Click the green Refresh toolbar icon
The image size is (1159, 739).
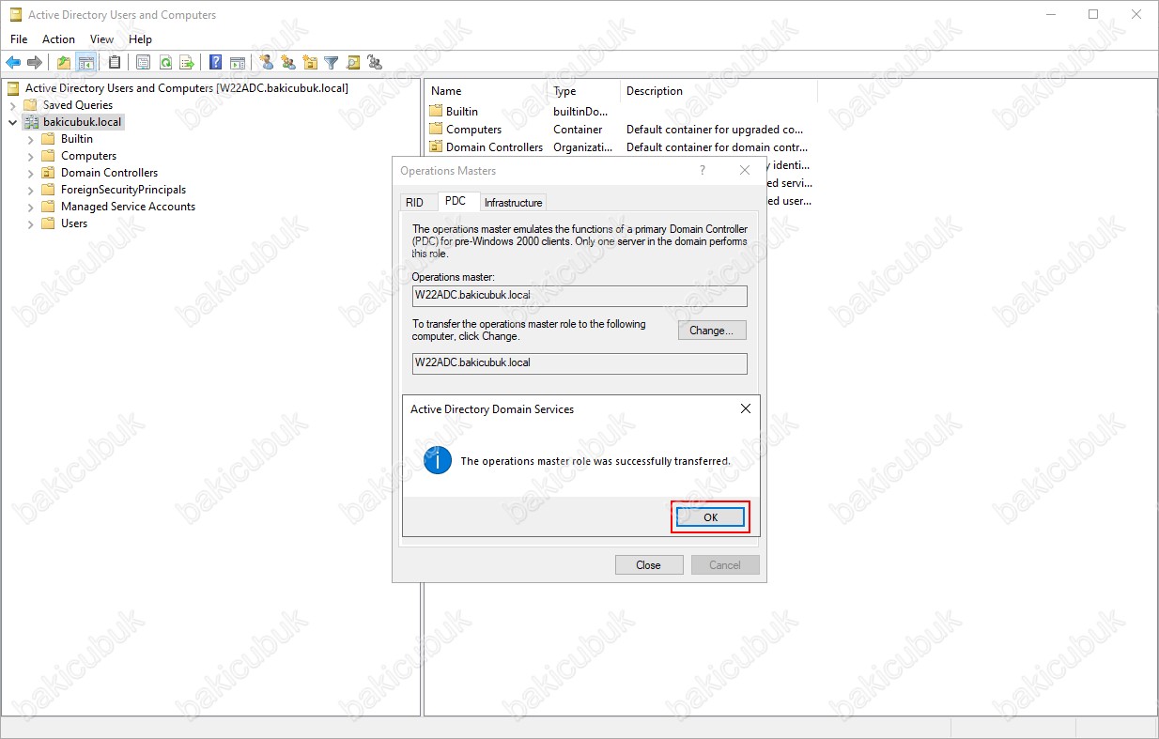tap(165, 63)
